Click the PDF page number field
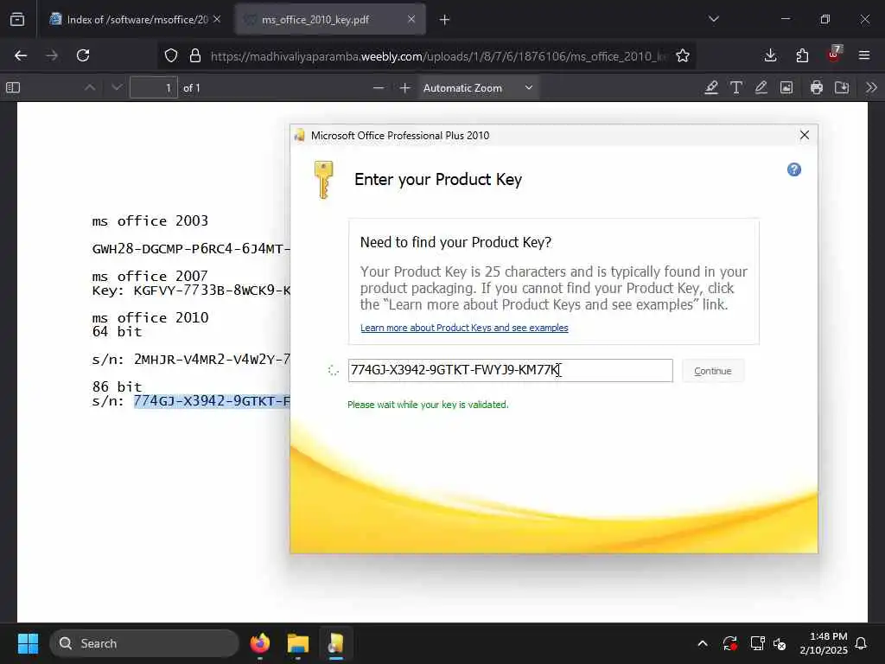The height and width of the screenshot is (664, 885). pyautogui.click(x=154, y=87)
